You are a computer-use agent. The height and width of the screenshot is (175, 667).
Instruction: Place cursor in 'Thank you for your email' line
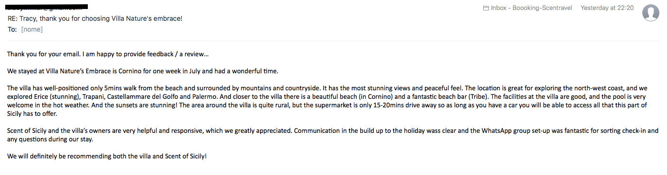coord(108,54)
